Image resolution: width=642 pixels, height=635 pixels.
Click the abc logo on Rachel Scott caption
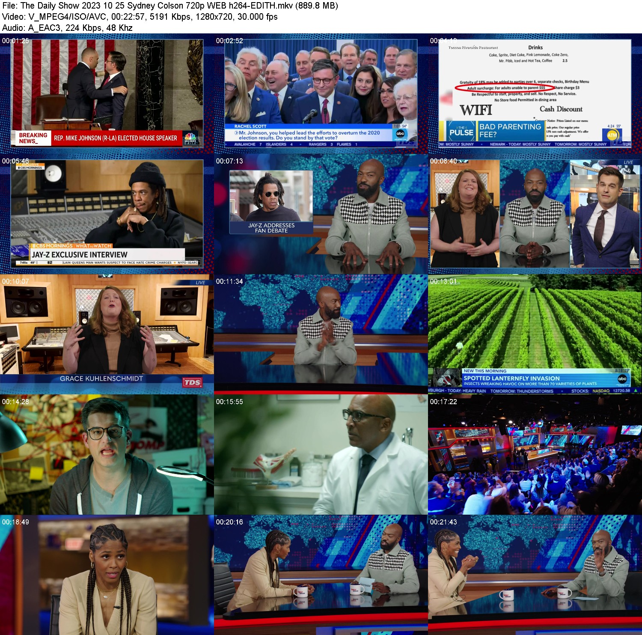[400, 134]
